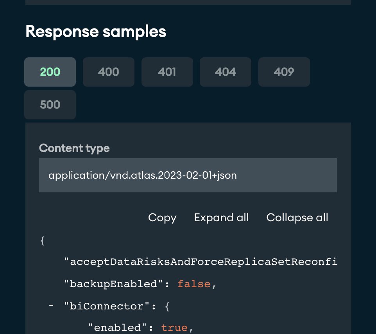Copy the response sample JSON
Image resolution: width=376 pixels, height=334 pixels.
point(162,218)
